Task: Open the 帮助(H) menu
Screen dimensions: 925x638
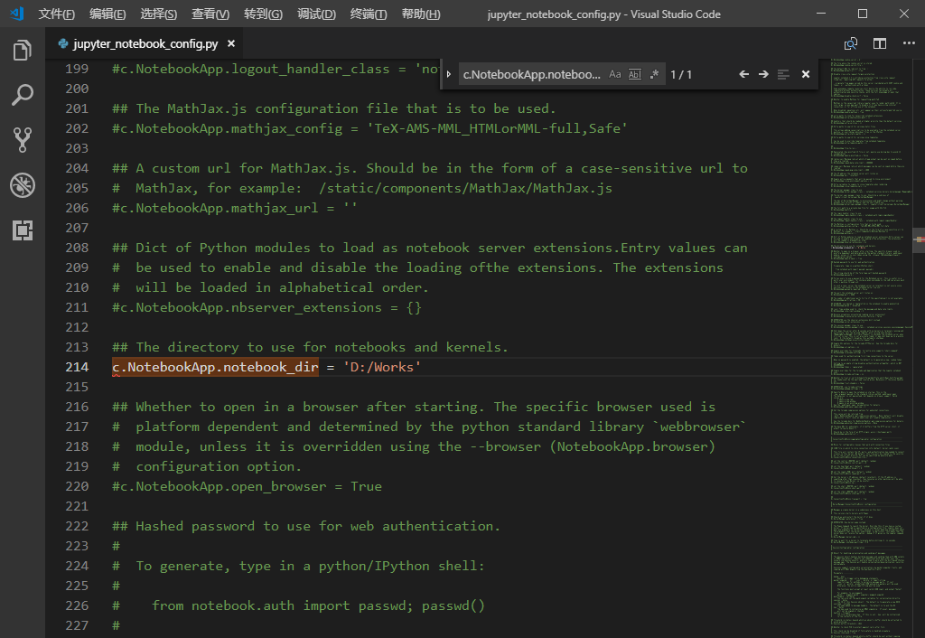Action: point(421,14)
